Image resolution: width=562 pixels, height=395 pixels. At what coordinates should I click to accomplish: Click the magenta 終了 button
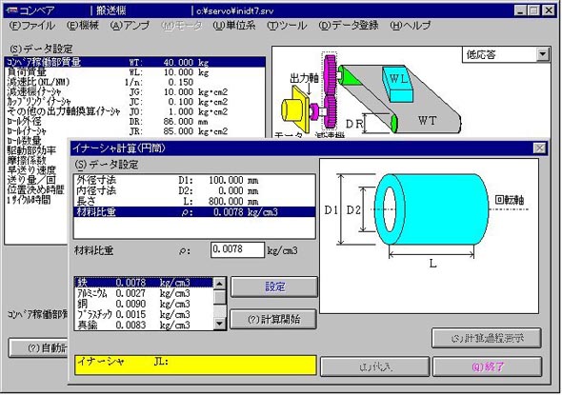point(487,366)
